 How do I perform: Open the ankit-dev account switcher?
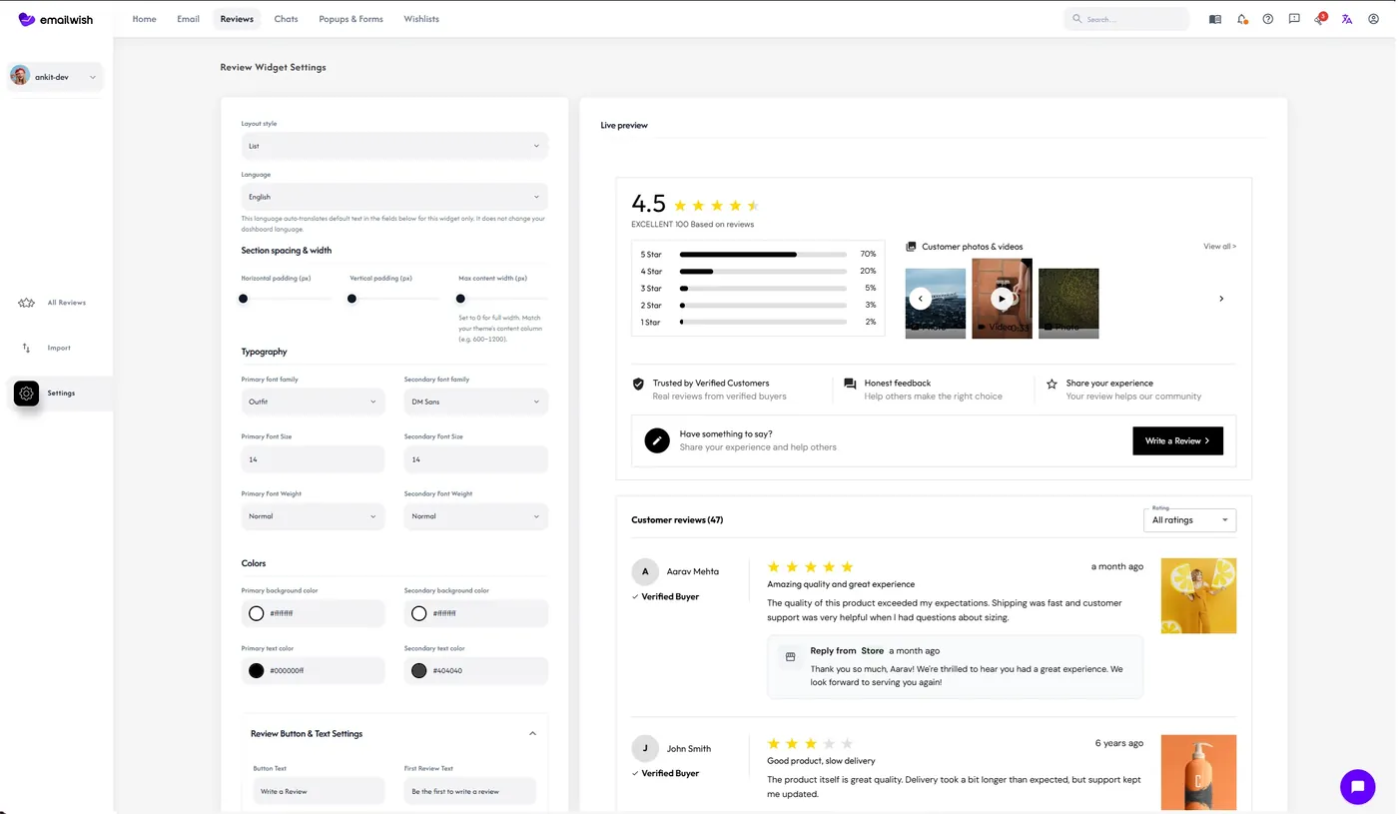point(56,77)
